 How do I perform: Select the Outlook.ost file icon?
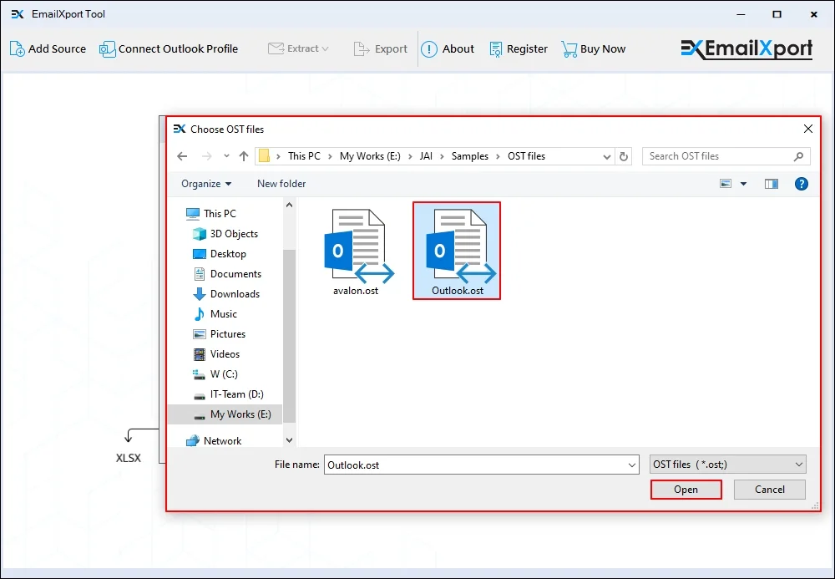(457, 246)
